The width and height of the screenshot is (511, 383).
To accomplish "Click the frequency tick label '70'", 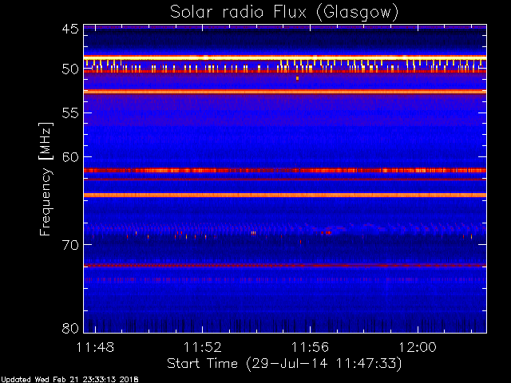I will (70, 245).
